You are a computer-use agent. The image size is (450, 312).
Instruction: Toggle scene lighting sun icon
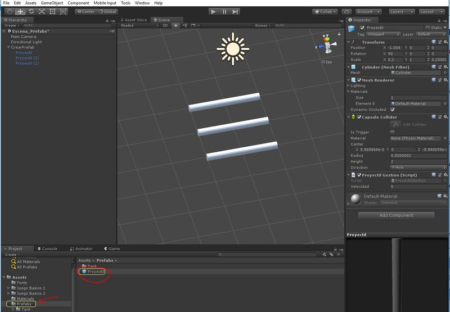(x=175, y=25)
